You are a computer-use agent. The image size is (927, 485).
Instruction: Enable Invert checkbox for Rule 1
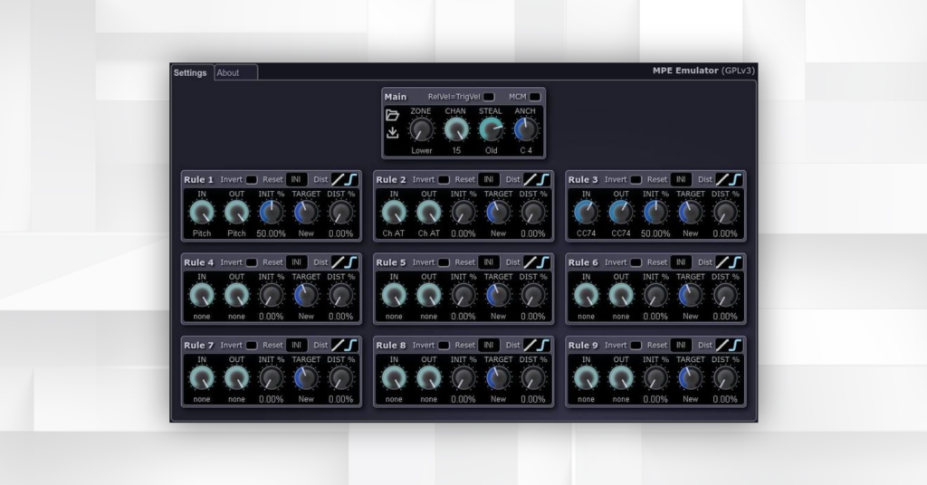click(252, 179)
